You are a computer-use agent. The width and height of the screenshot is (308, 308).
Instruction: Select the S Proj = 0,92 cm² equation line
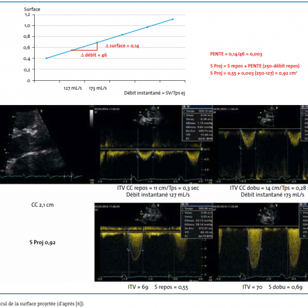click(254, 73)
